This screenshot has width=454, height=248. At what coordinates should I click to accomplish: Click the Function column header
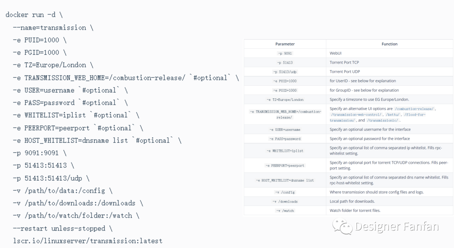[x=389, y=44]
